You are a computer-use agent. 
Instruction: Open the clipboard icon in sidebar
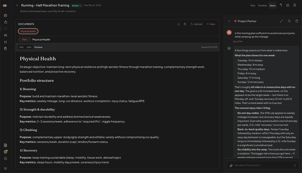coord(5,48)
